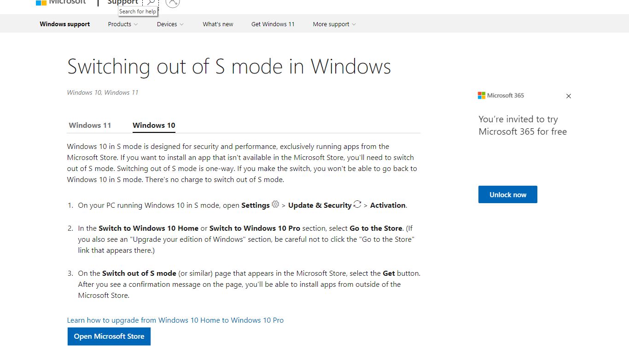Close the Microsoft 365 promo panel

pos(569,96)
